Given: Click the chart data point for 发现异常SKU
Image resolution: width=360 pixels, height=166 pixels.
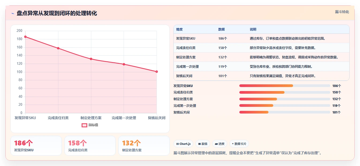Looking at the screenshot, I should click(25, 37).
